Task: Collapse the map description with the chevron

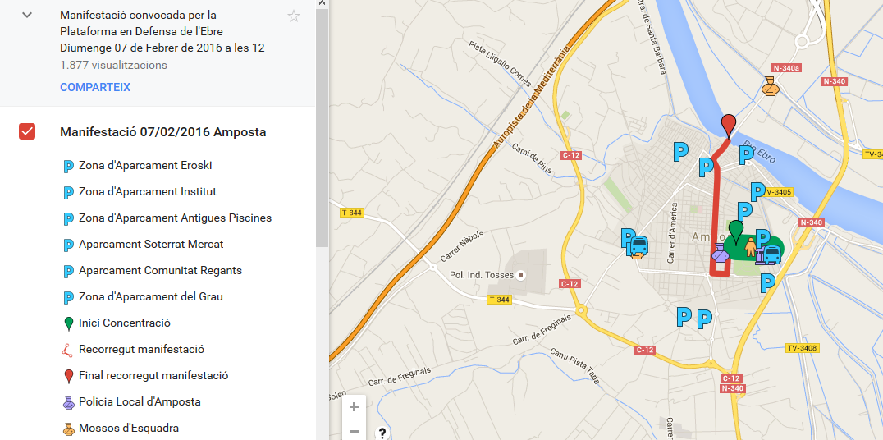Action: 27,16
